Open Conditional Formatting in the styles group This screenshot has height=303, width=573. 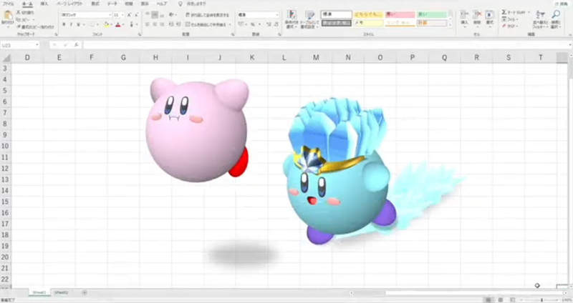tap(292, 18)
